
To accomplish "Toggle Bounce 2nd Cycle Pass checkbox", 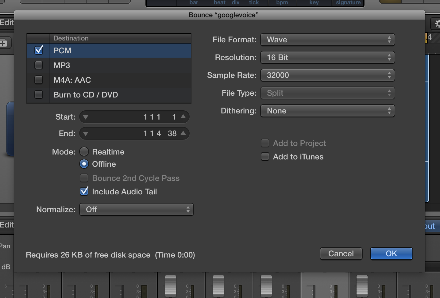I will pyautogui.click(x=84, y=178).
